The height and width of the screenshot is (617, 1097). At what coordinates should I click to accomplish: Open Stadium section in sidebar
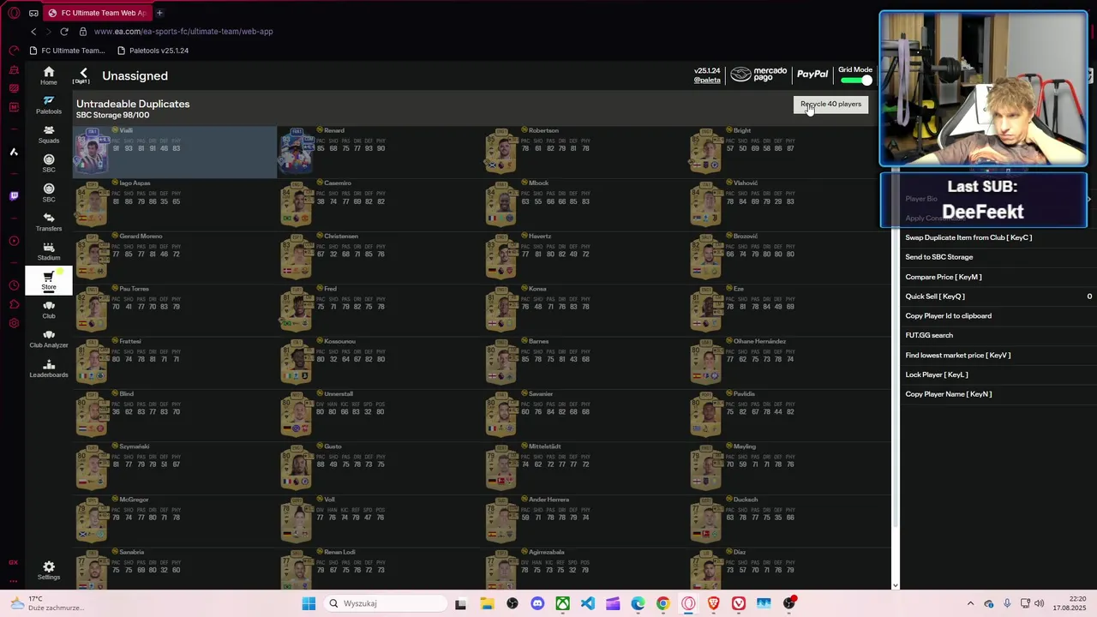(x=49, y=251)
